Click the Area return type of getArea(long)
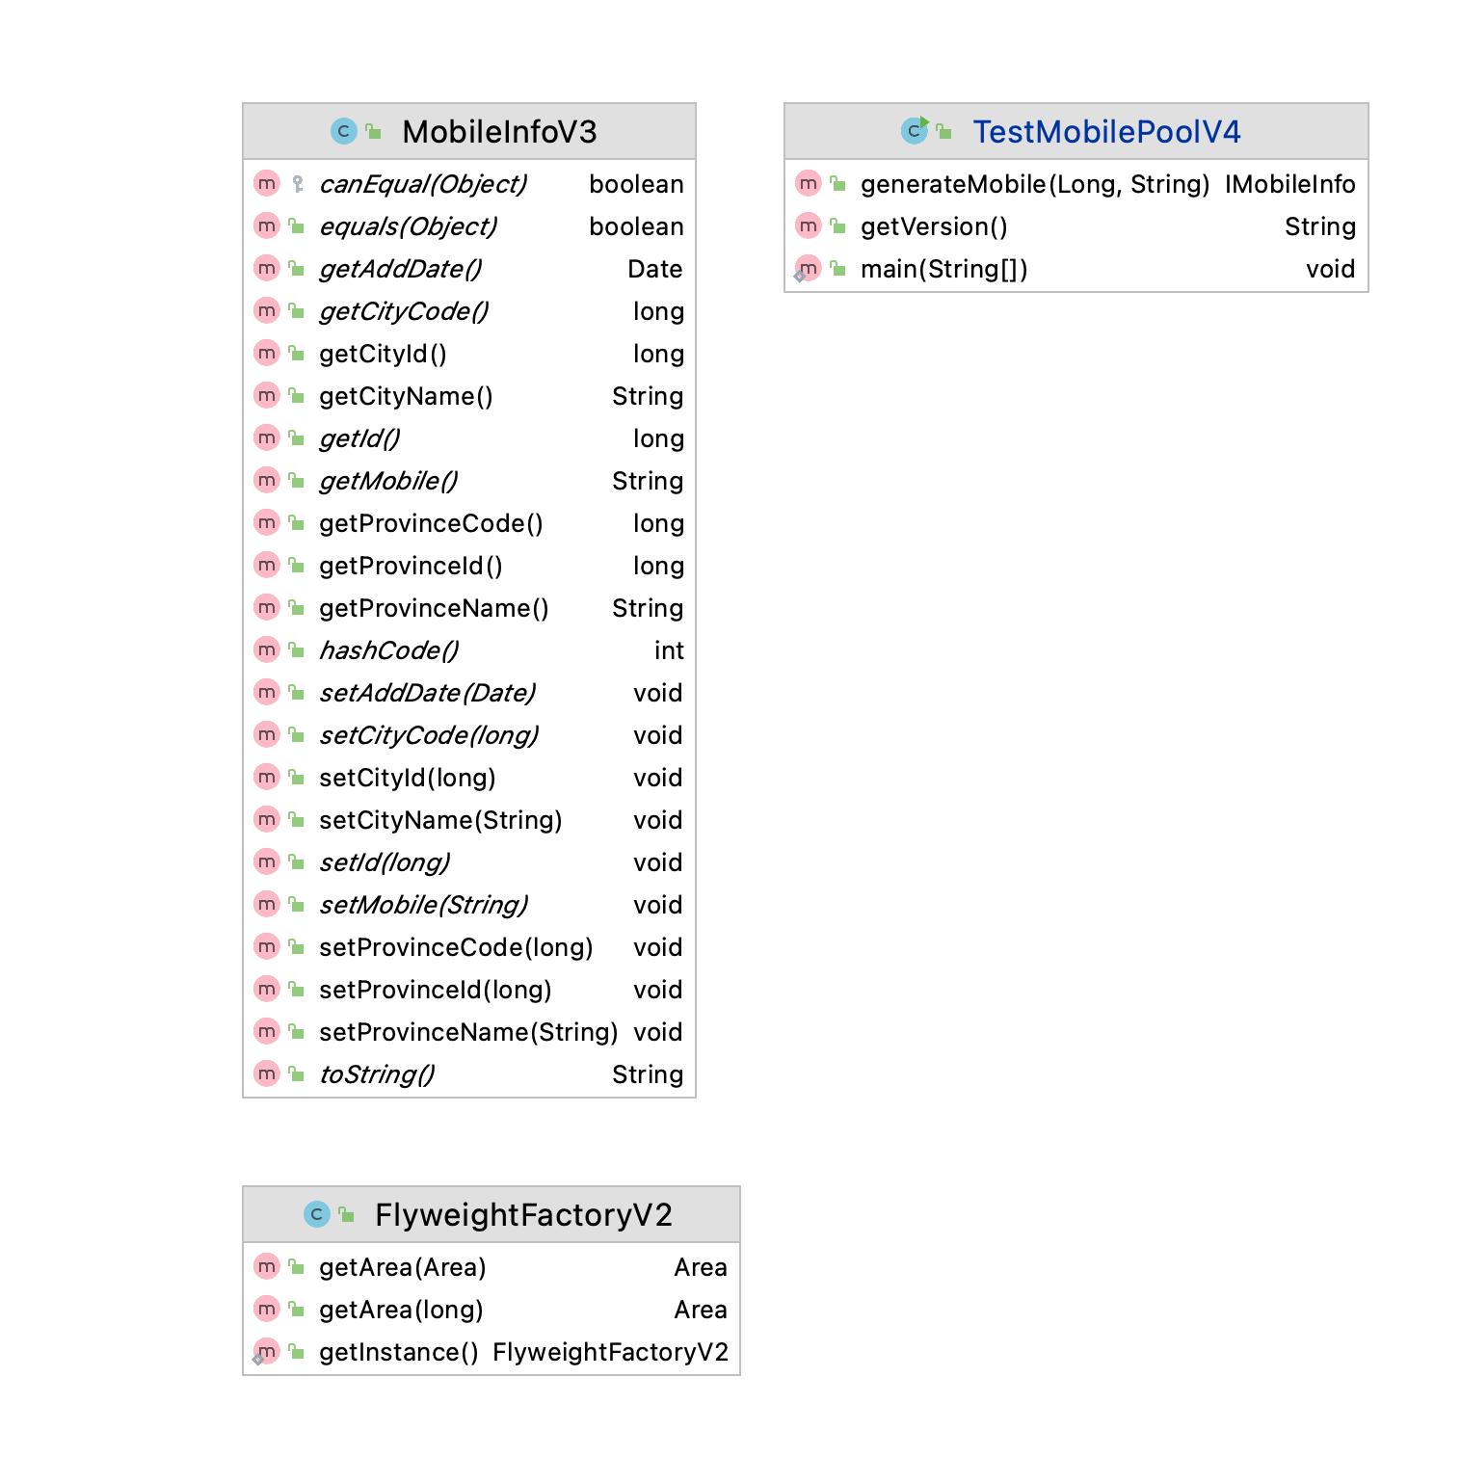1461x1457 pixels. pos(701,1310)
